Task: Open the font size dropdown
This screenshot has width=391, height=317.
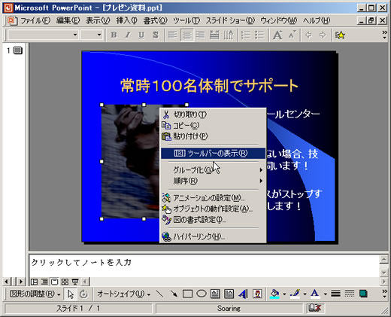Action: (x=99, y=35)
